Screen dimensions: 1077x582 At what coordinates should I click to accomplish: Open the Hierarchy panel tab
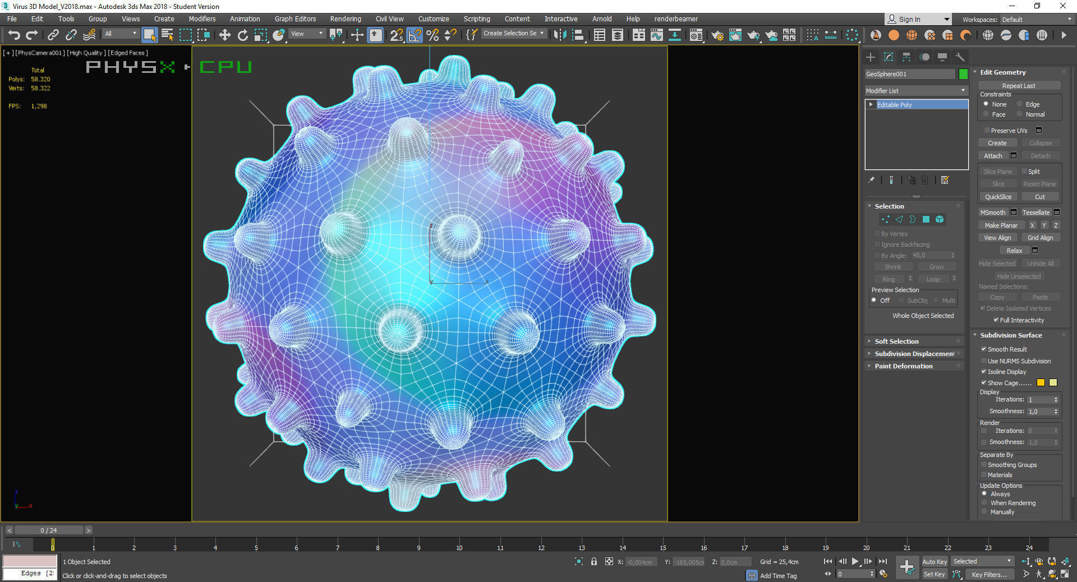pos(906,57)
